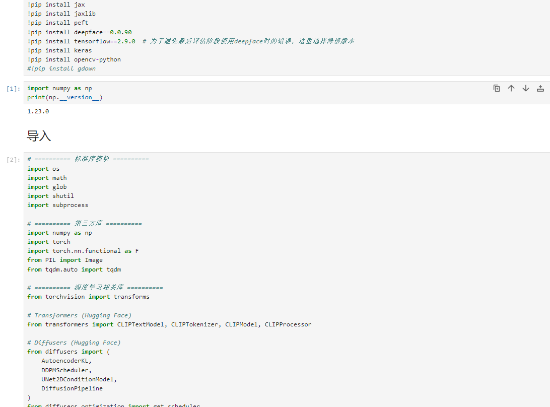Select the 导入 markdown heading
The height and width of the screenshot is (407, 550).
coord(39,136)
